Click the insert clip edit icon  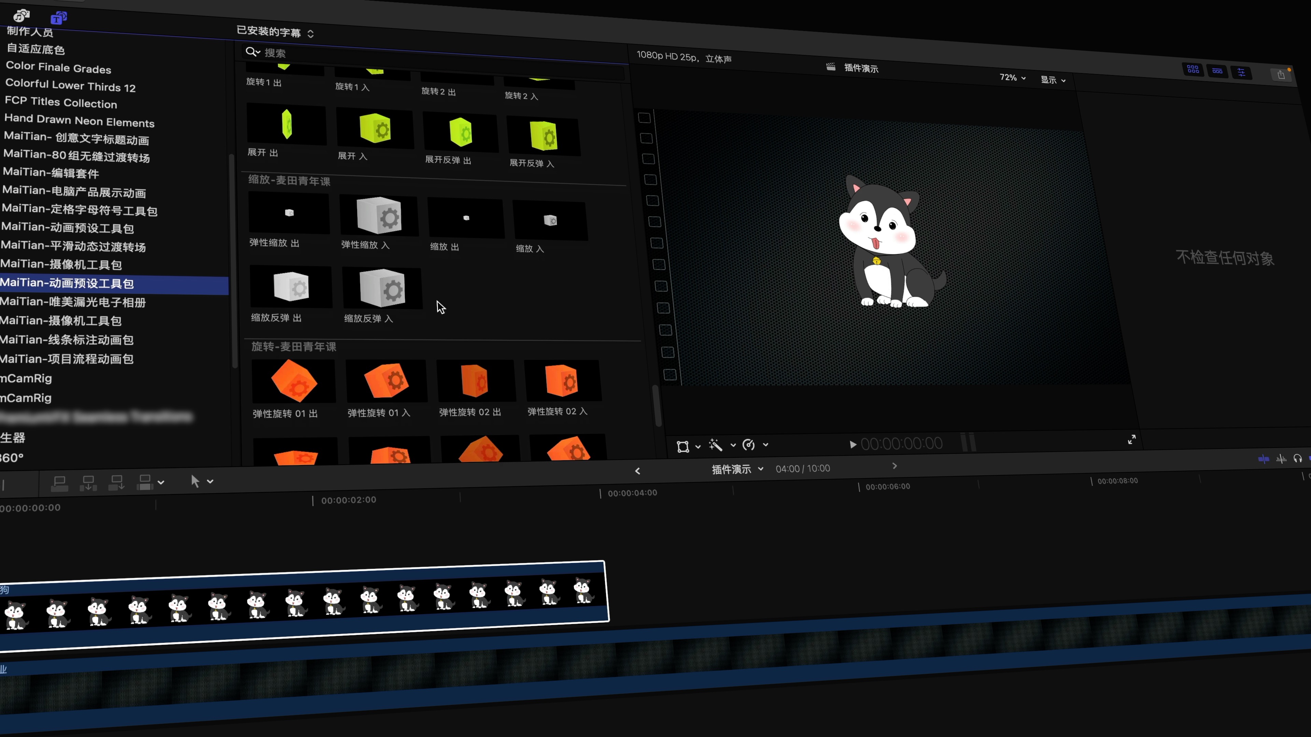click(x=88, y=483)
